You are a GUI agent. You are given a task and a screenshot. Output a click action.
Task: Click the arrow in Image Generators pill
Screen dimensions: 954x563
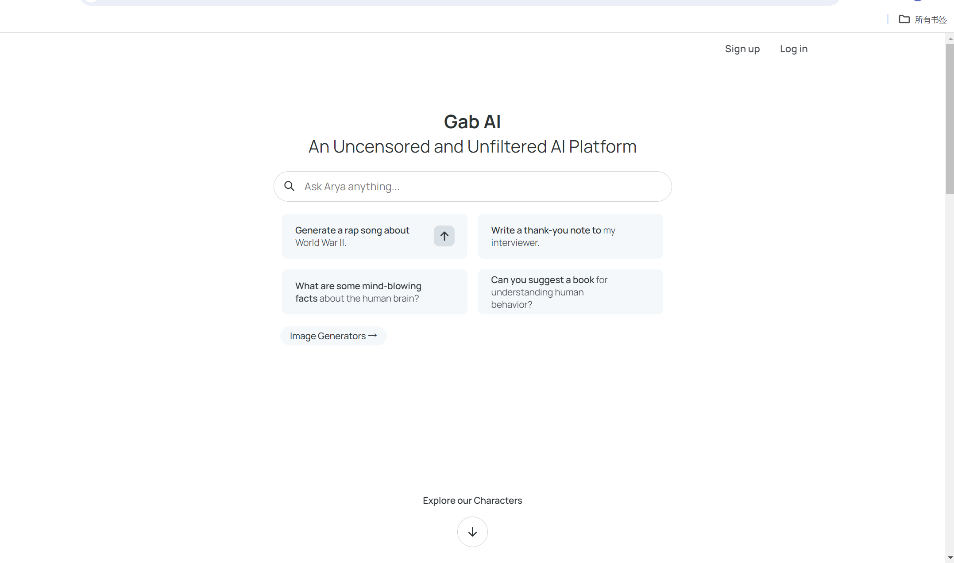373,336
